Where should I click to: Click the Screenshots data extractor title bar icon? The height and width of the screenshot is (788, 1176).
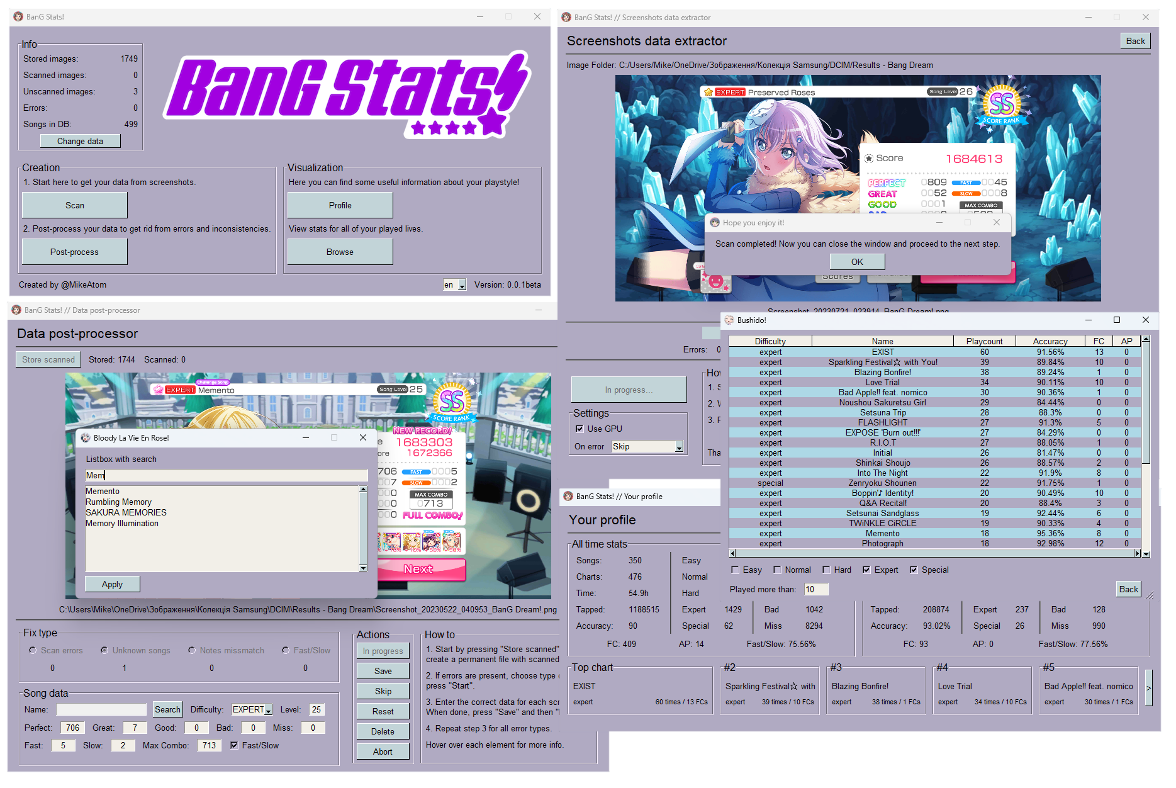pyautogui.click(x=566, y=18)
